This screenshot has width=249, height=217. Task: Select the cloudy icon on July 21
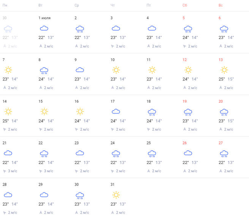(x=8, y=153)
